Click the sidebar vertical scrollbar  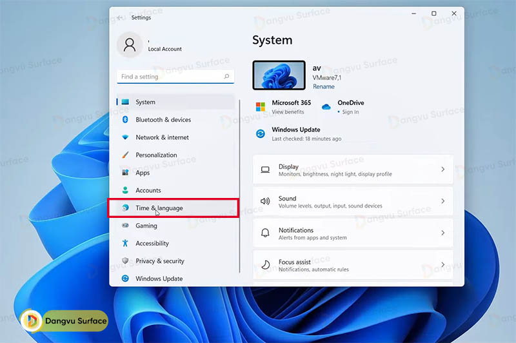pyautogui.click(x=239, y=186)
